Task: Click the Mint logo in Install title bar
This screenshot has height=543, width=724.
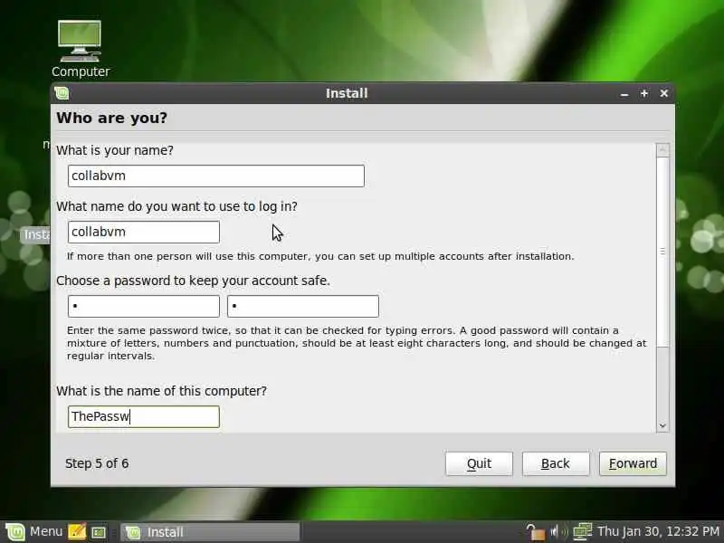Action: tap(62, 93)
